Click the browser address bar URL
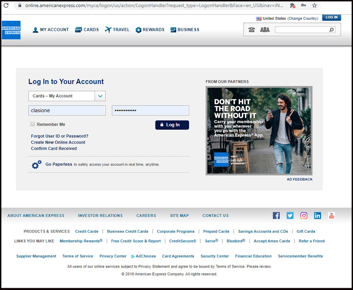The image size is (353, 290). [154, 5]
